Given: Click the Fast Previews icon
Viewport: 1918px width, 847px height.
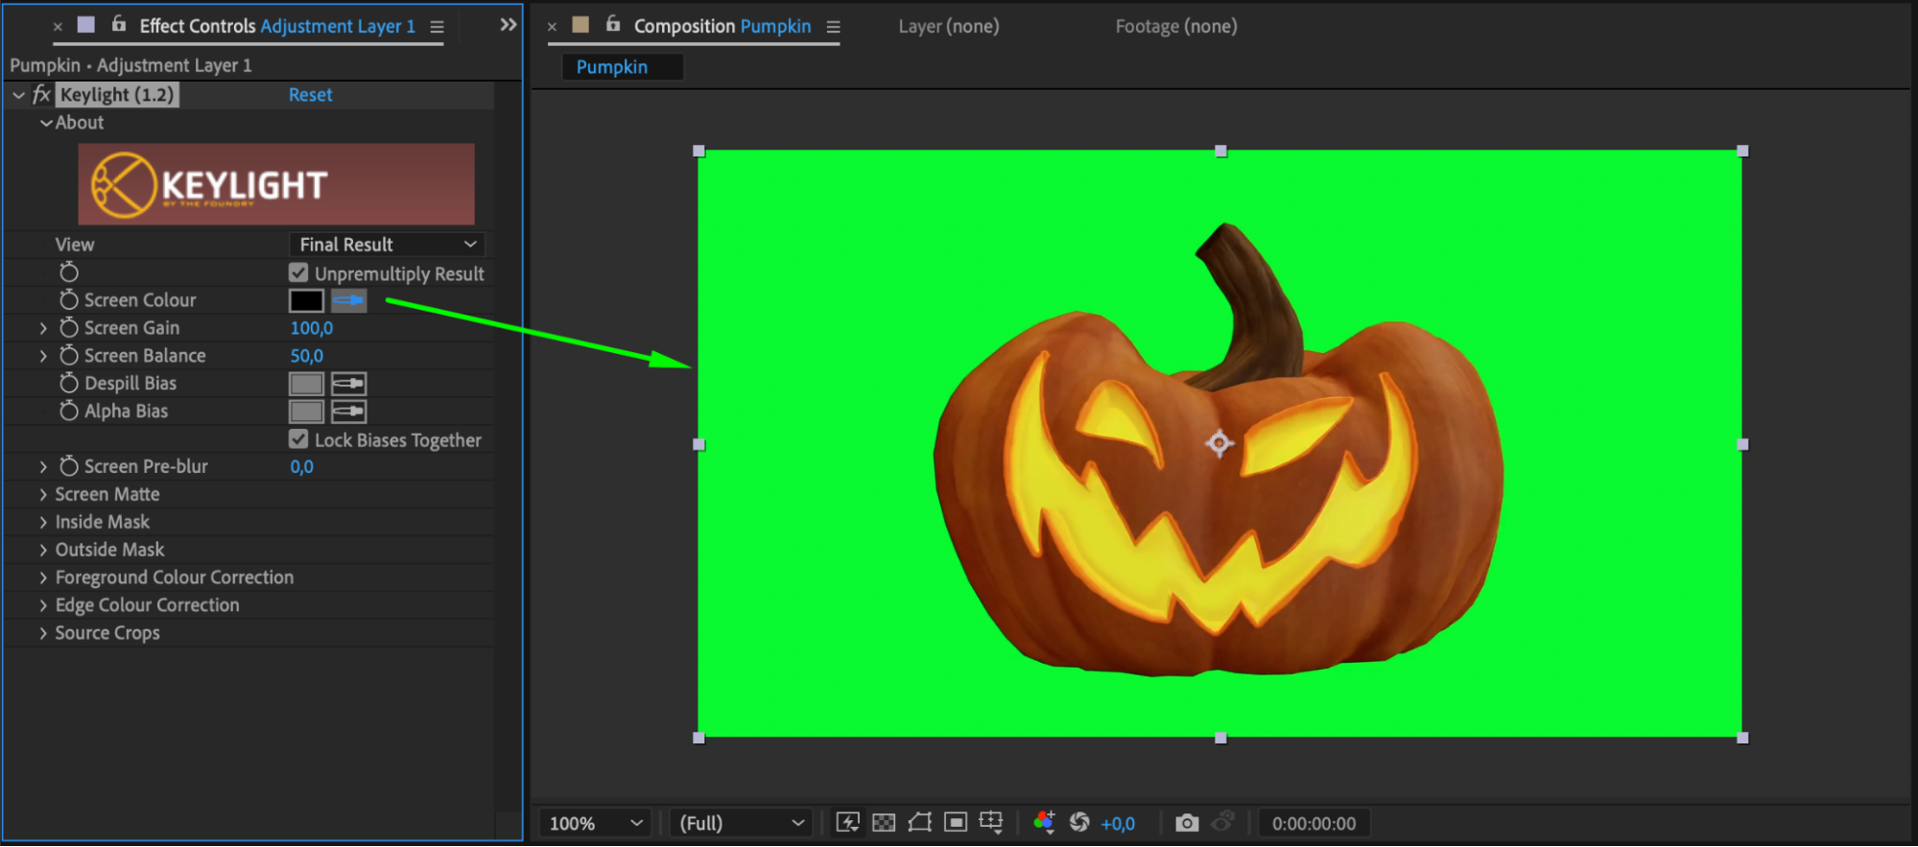Looking at the screenshot, I should pos(847,823).
